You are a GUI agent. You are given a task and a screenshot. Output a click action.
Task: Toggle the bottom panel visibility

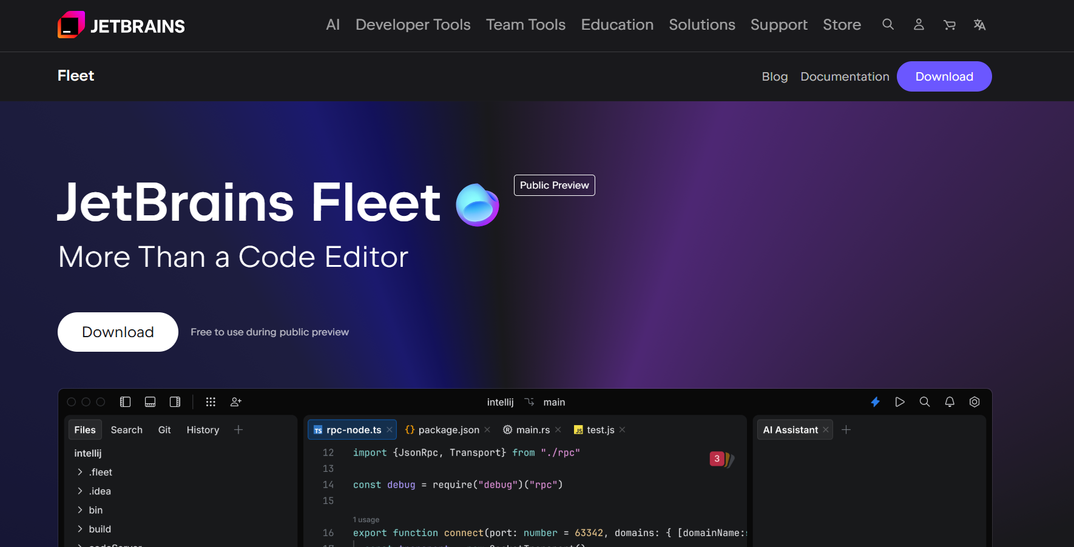click(x=150, y=401)
